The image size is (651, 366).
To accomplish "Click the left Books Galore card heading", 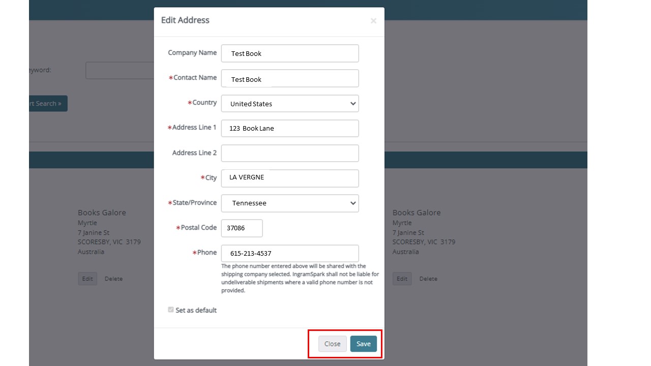I will pyautogui.click(x=102, y=212).
